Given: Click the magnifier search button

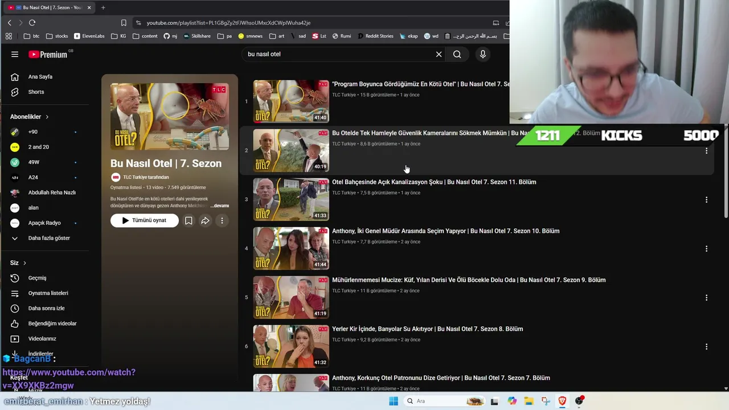Looking at the screenshot, I should click(457, 54).
